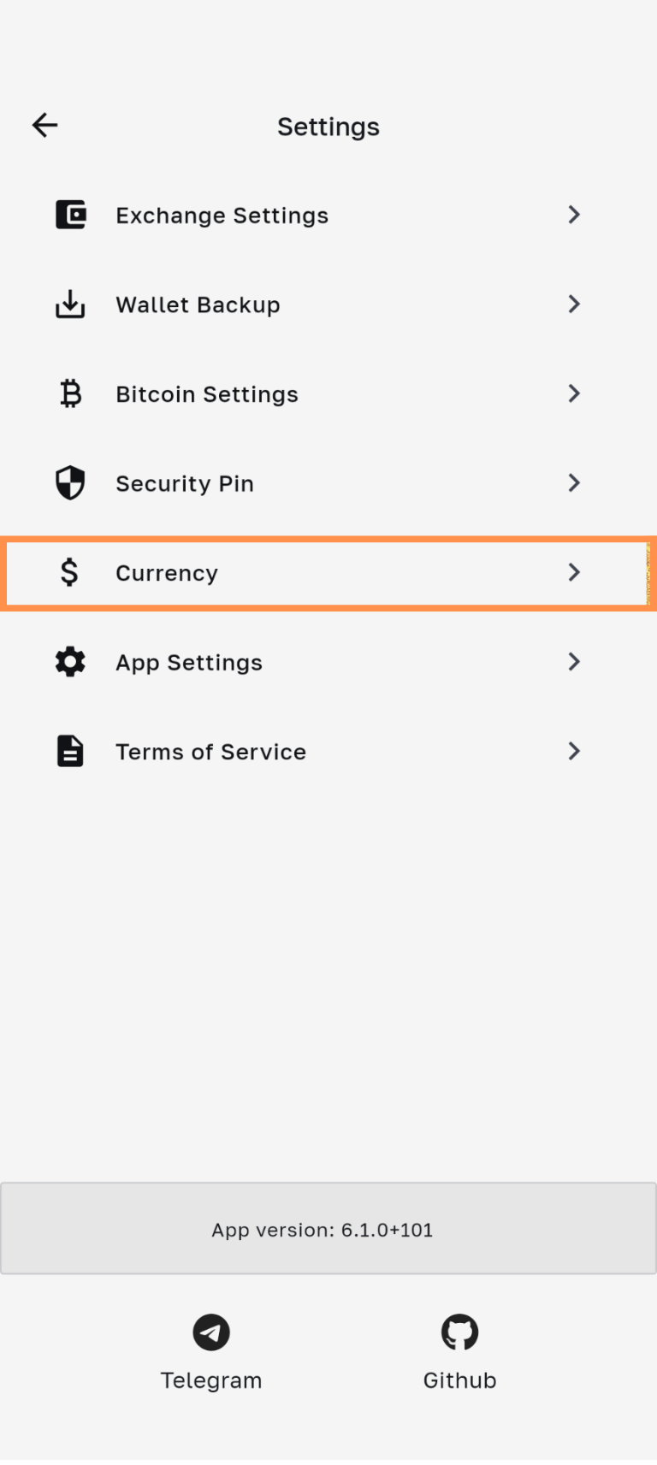Screen dimensions: 657x1465
Task: Click the Wallet Backup download icon
Action: [x=70, y=304]
